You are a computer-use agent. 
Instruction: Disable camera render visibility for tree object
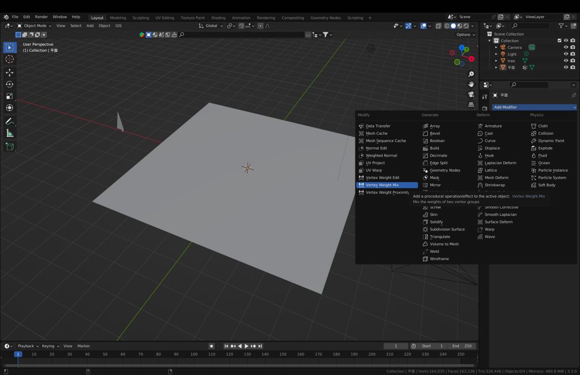pos(572,61)
